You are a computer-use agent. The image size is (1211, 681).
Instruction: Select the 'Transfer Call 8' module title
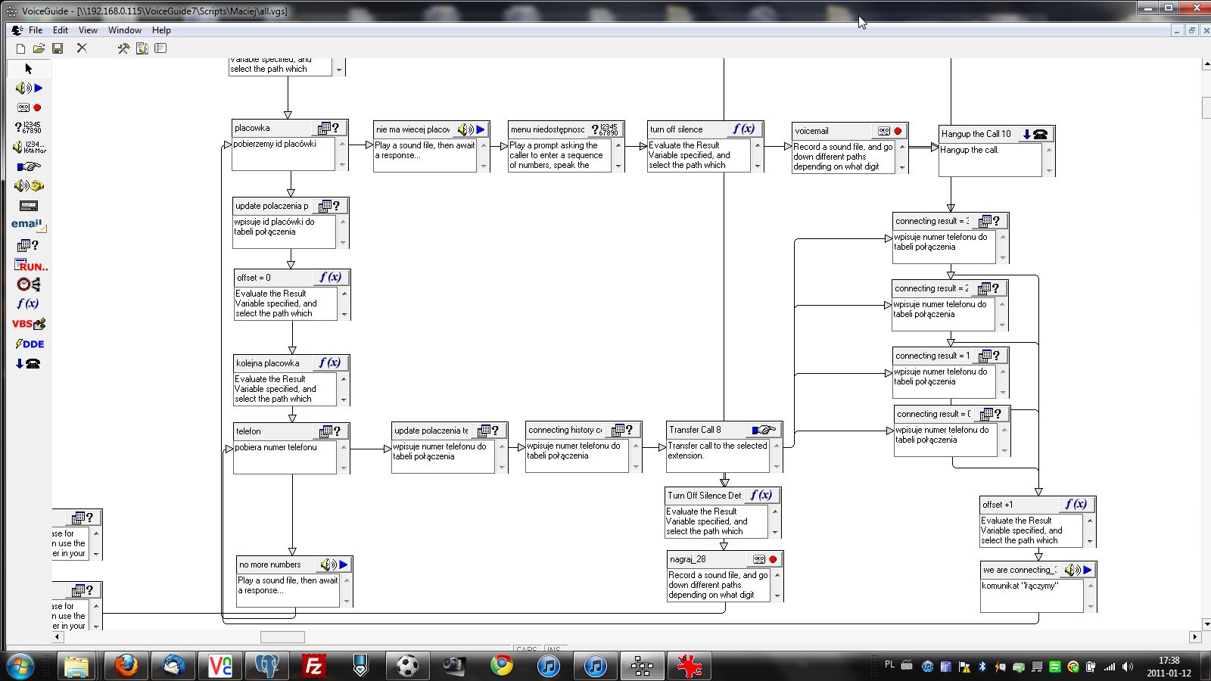[x=695, y=430]
